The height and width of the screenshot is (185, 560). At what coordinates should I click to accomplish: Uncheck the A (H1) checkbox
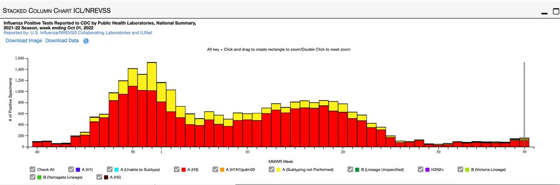coord(71,169)
